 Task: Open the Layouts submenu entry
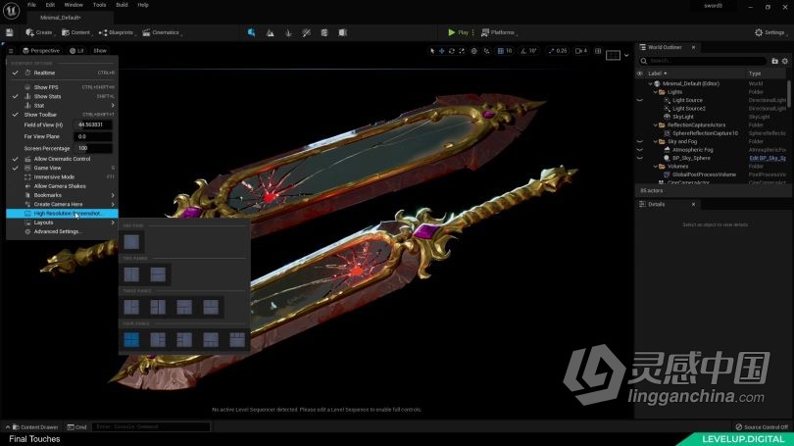tap(63, 223)
